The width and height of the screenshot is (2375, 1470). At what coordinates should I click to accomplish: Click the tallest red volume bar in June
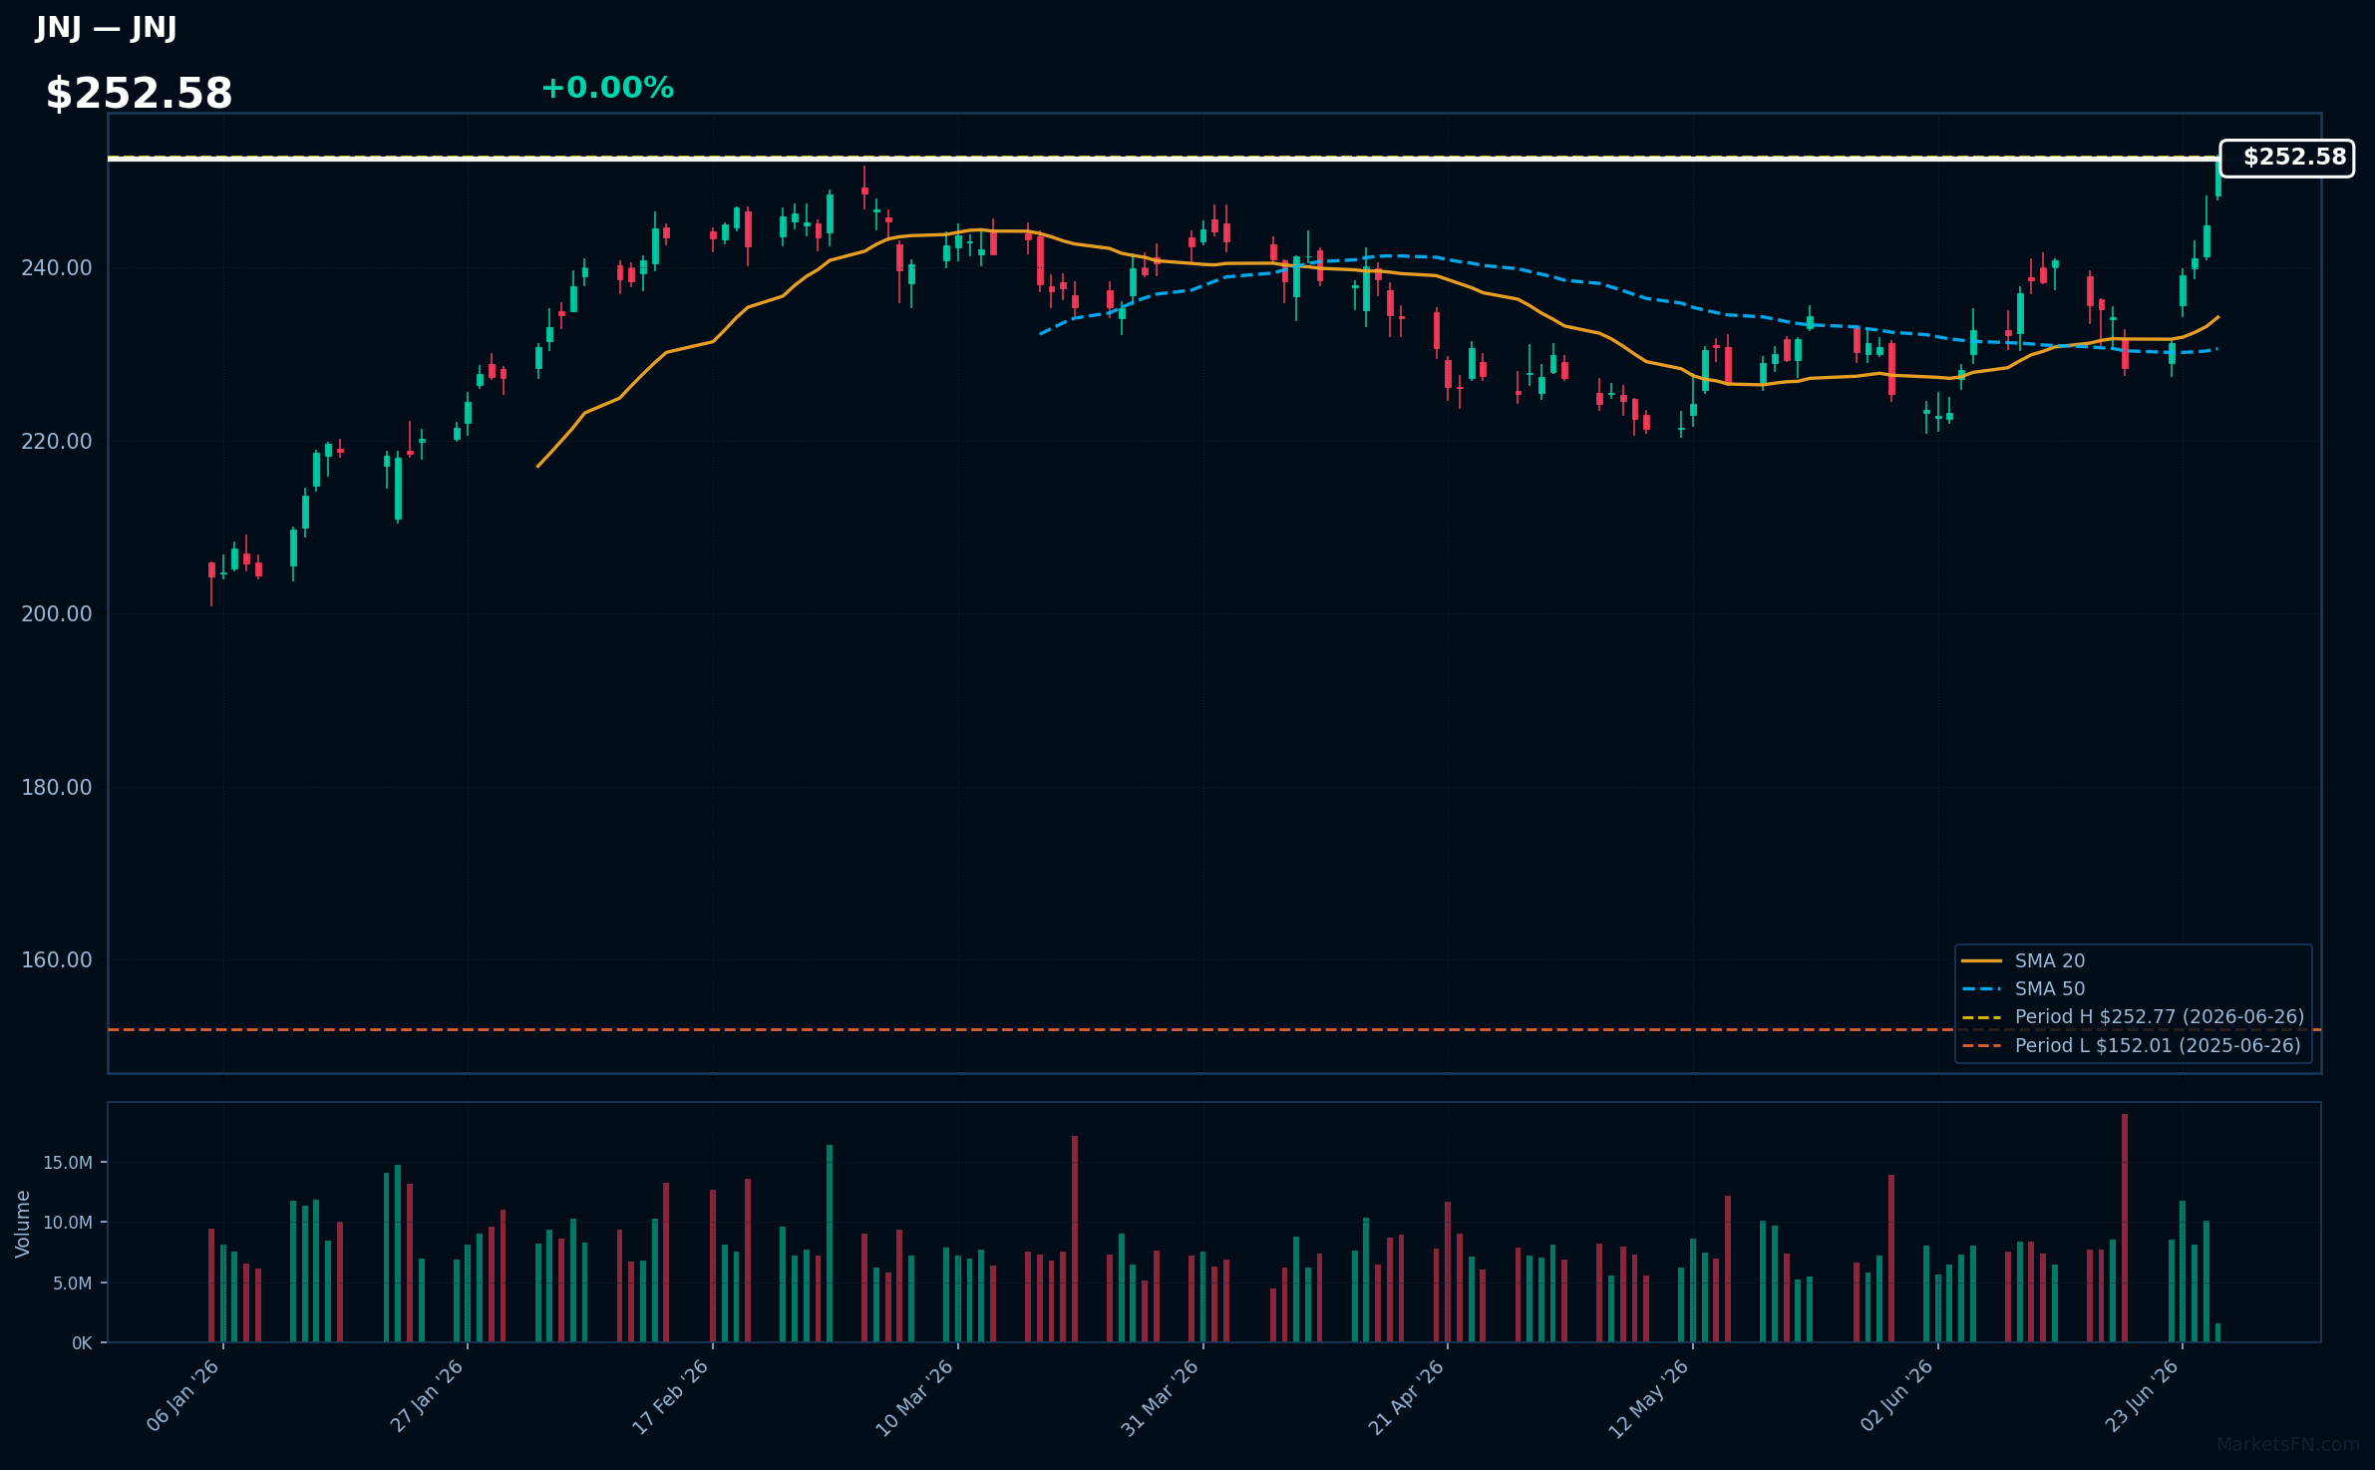click(x=2125, y=1228)
